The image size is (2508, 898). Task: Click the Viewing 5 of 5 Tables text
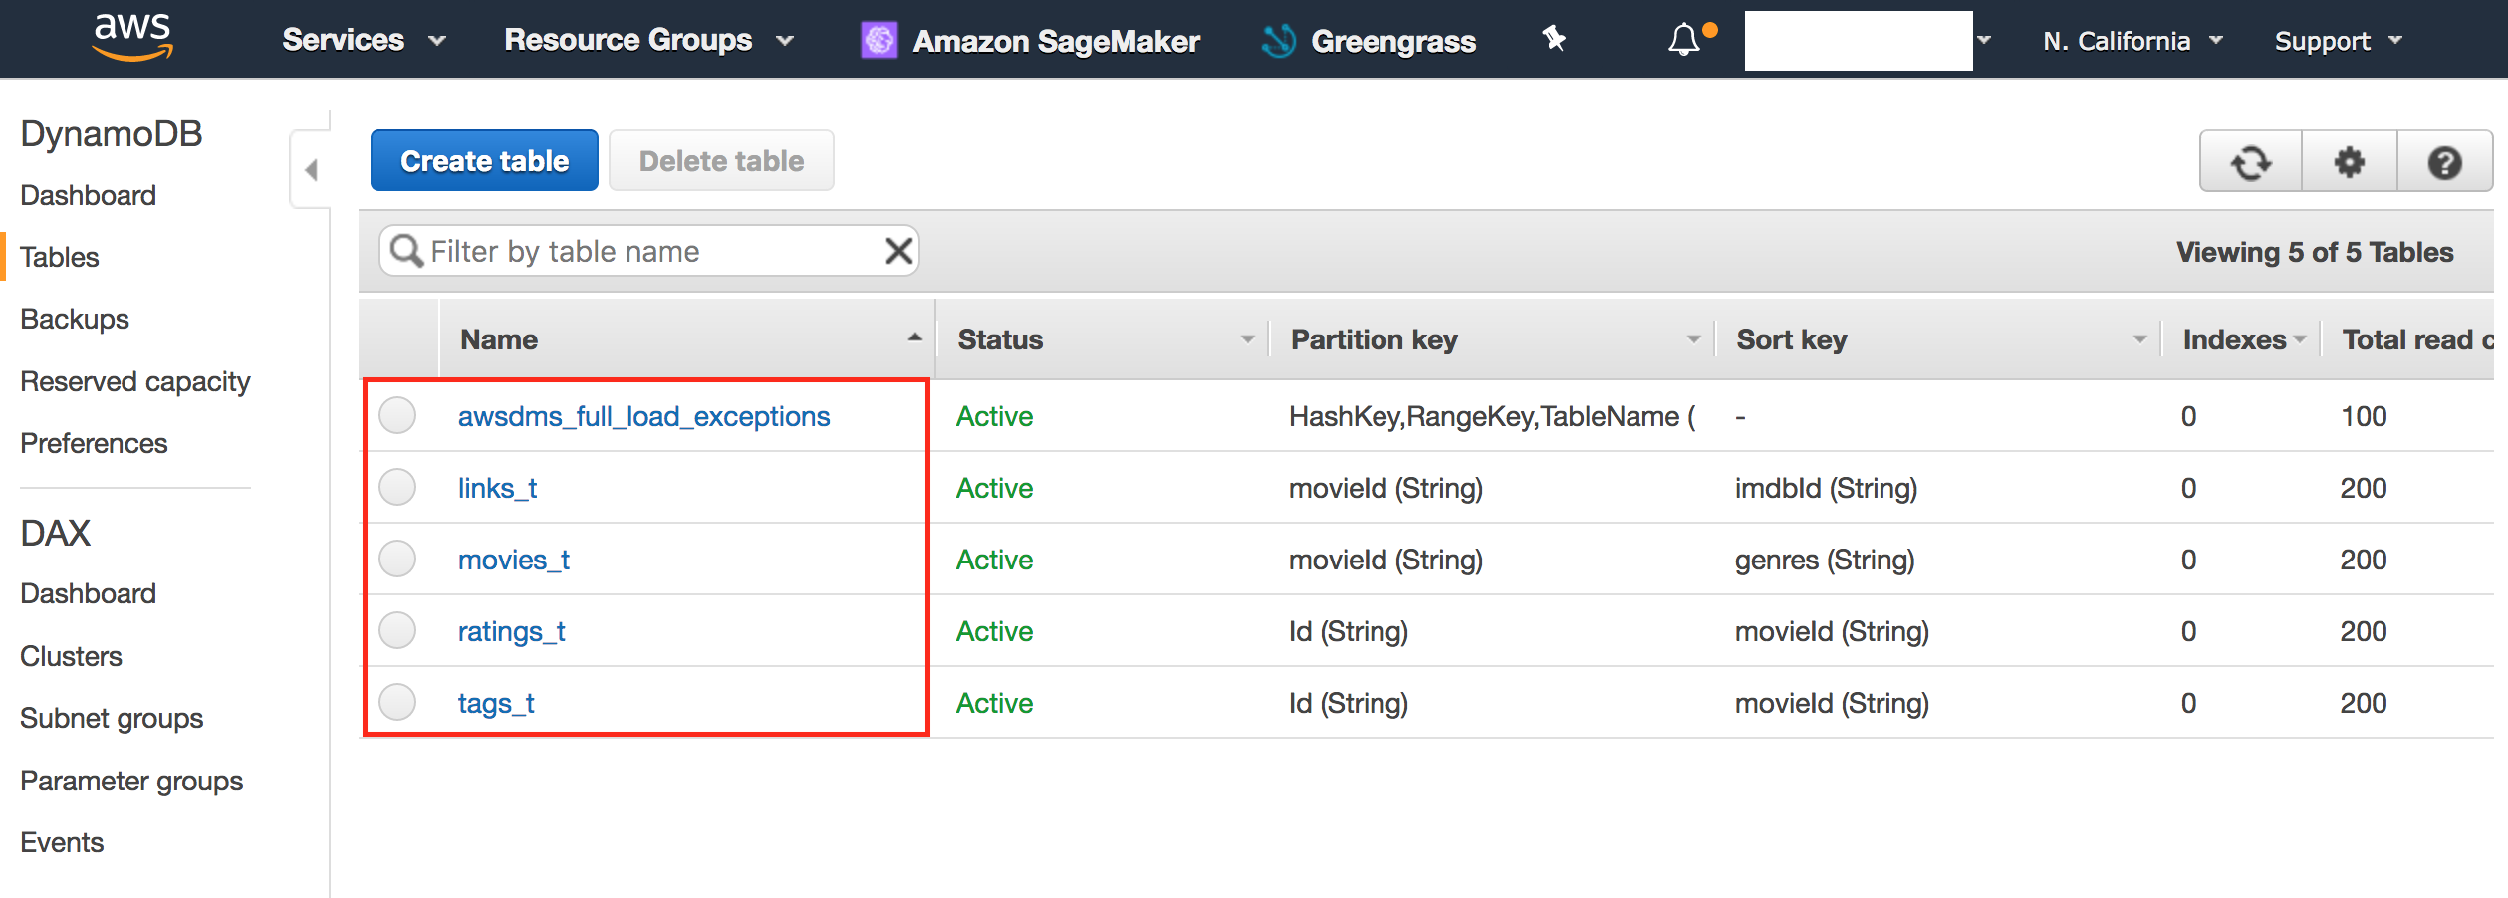point(2315,252)
